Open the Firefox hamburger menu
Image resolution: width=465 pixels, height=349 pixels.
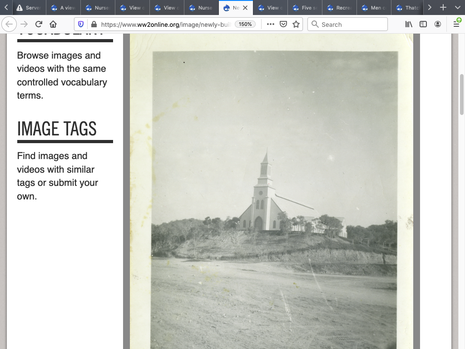[x=456, y=24]
